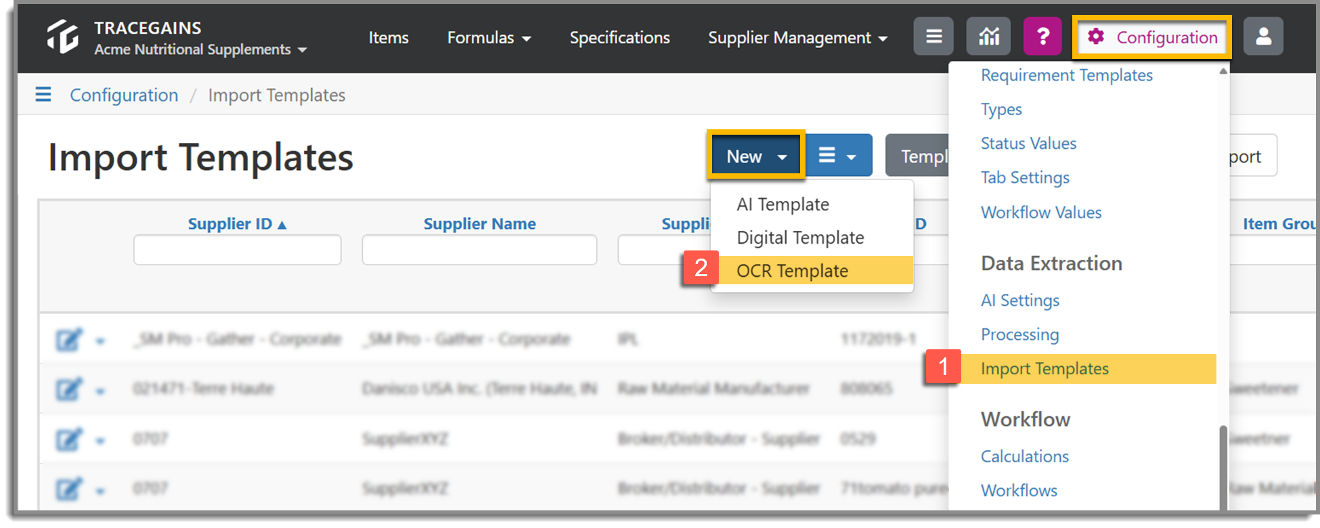Open the New template dropdown button
This screenshot has width=1320, height=528.
point(756,156)
